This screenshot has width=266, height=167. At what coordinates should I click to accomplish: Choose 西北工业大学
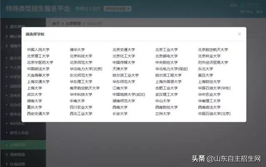tap(81, 114)
